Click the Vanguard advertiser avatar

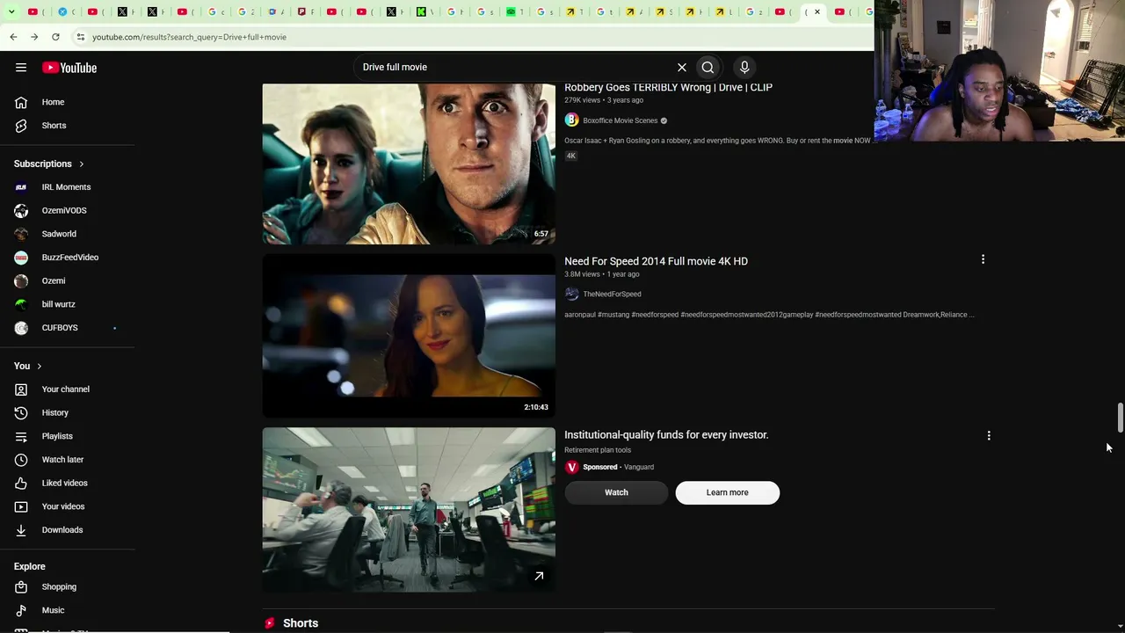click(571, 467)
